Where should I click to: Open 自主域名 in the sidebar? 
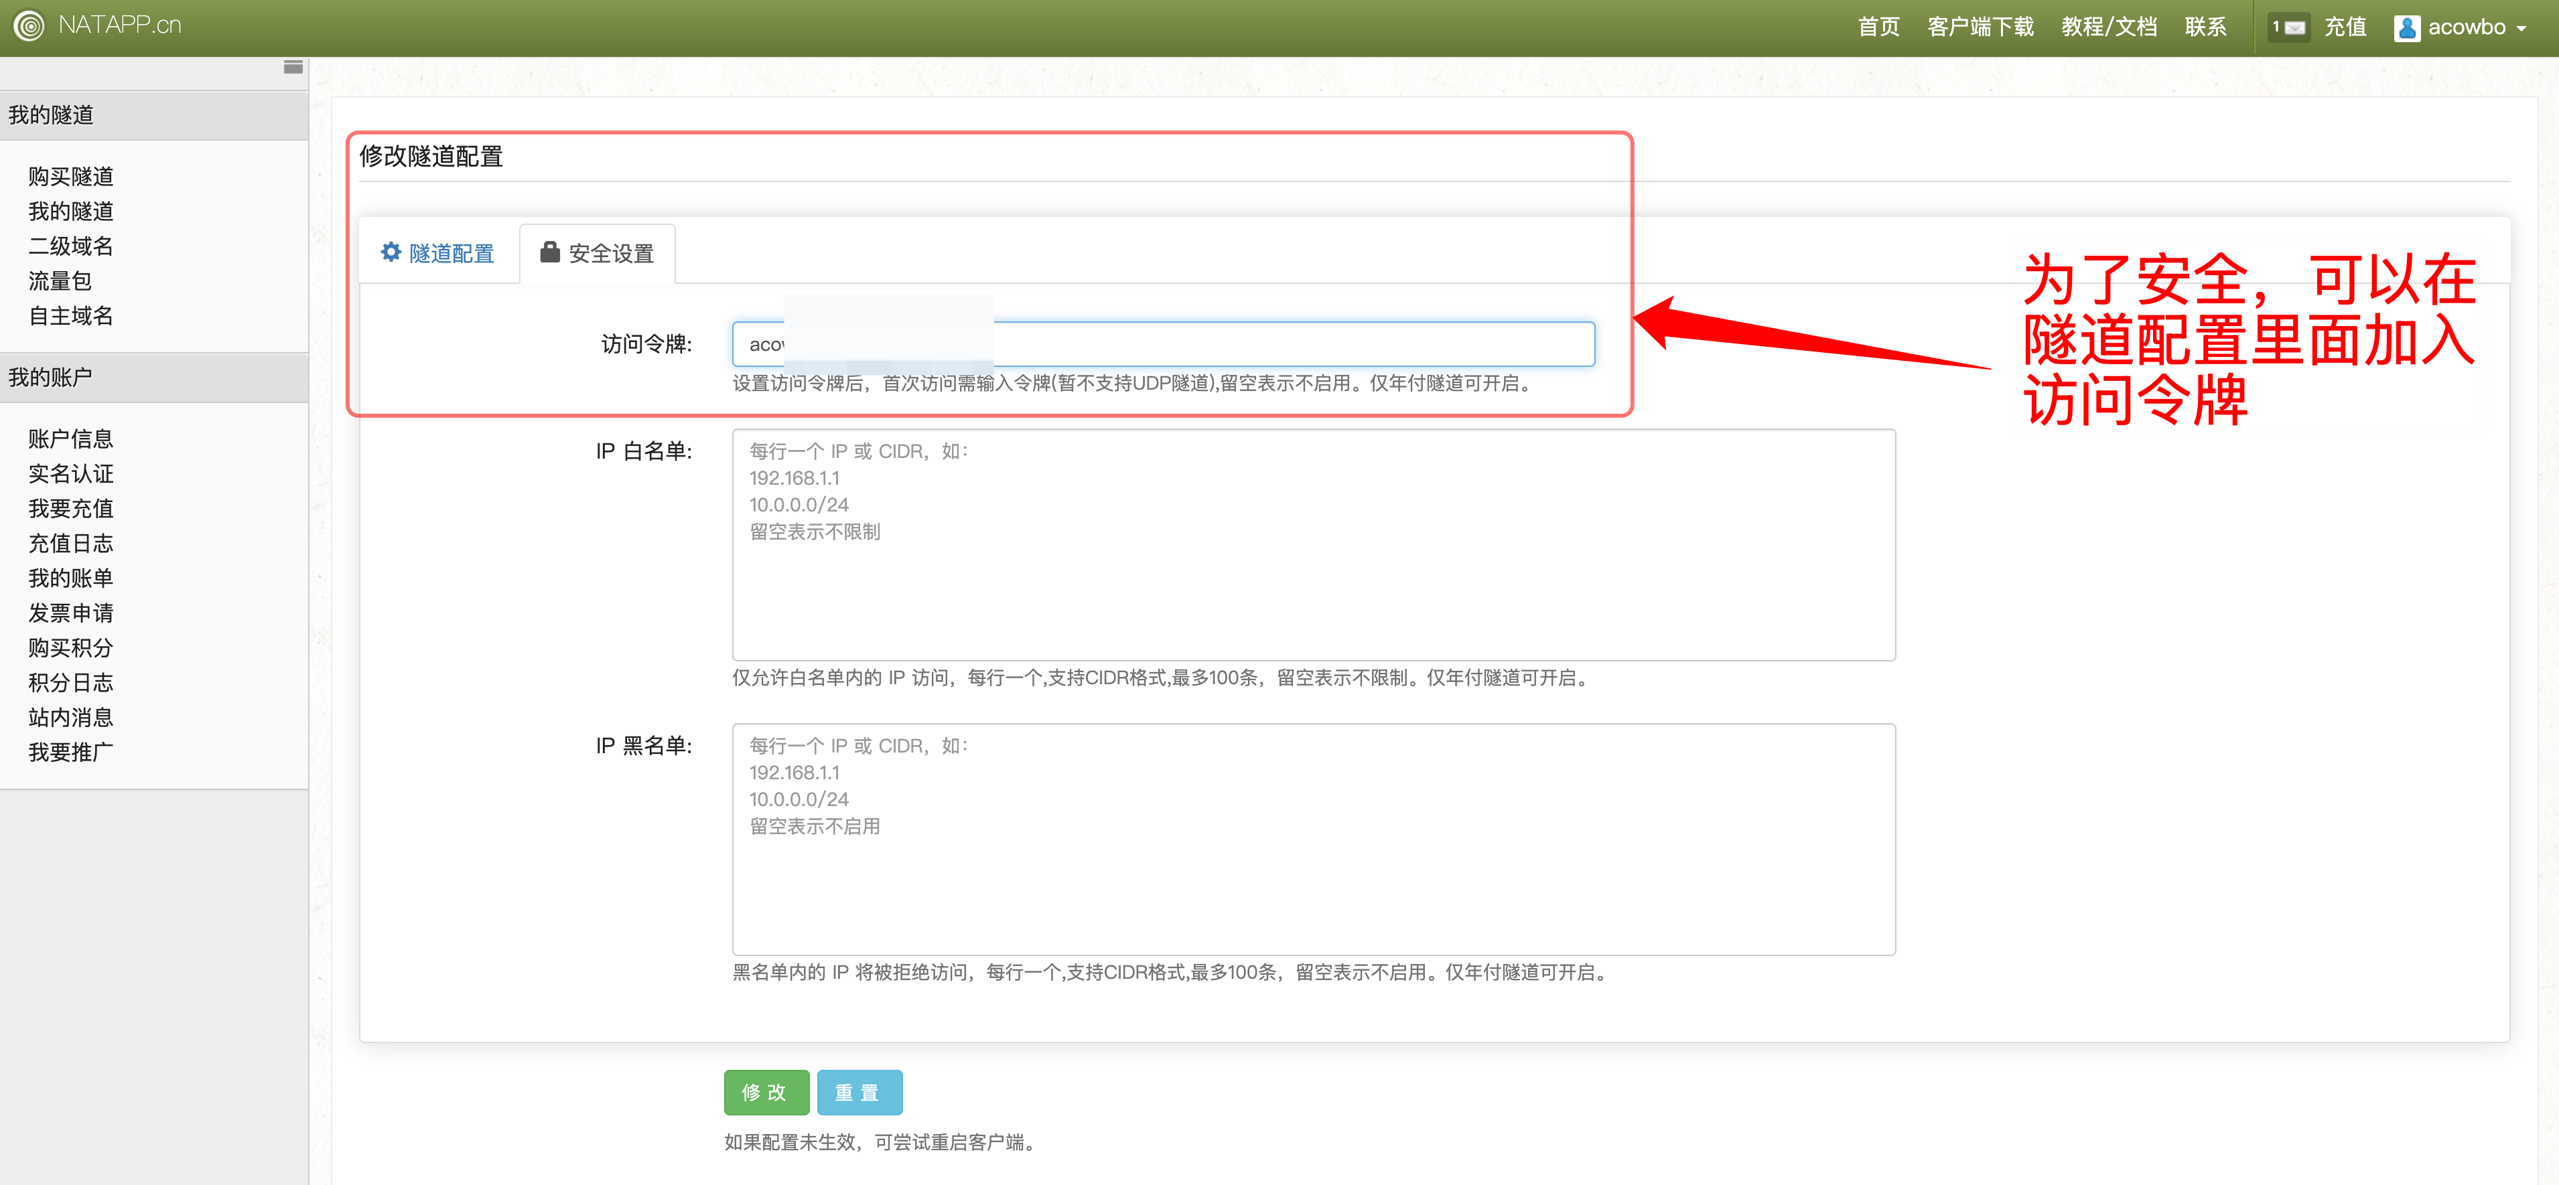[x=70, y=315]
